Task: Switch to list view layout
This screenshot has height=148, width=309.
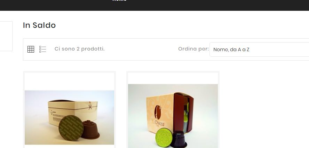Action: [42, 49]
